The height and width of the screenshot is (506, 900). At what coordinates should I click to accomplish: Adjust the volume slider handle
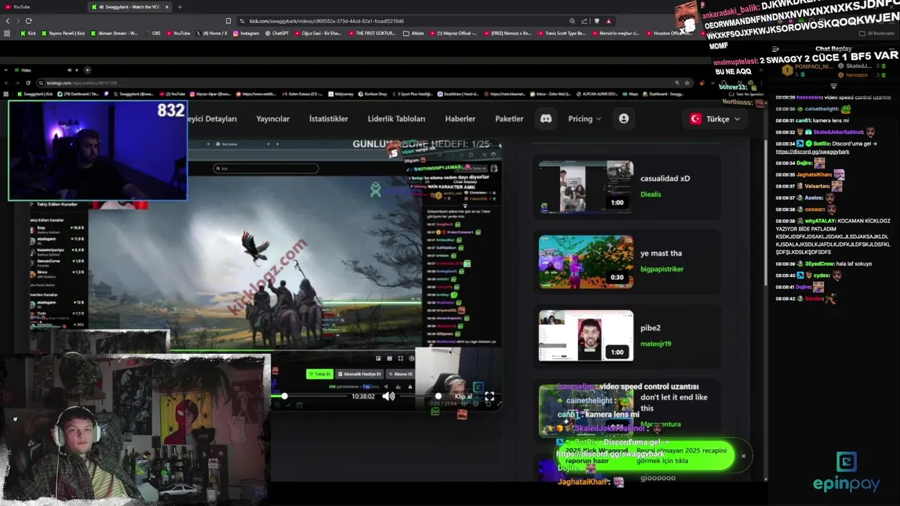point(438,396)
